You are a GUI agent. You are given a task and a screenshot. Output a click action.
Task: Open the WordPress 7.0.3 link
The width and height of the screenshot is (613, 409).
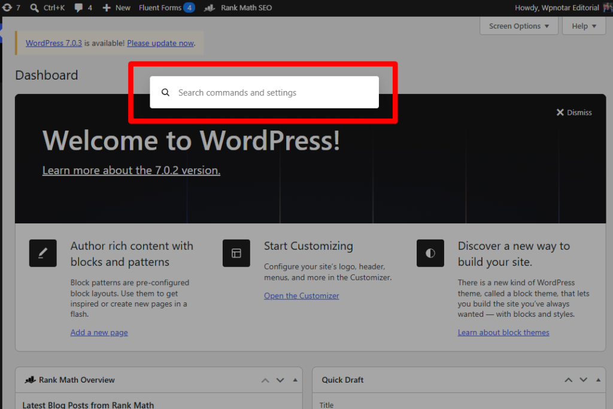click(x=54, y=43)
